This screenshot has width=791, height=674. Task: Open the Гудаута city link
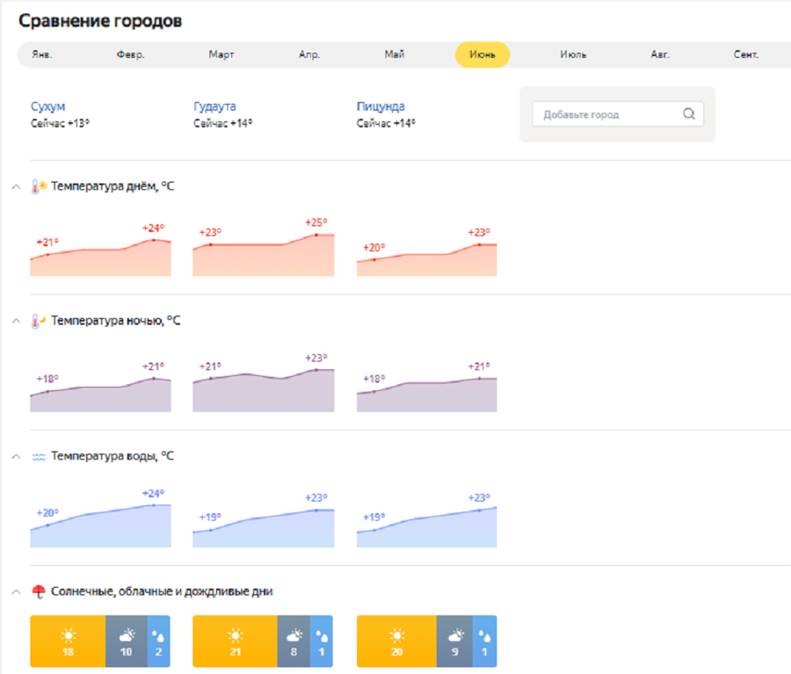pos(214,107)
